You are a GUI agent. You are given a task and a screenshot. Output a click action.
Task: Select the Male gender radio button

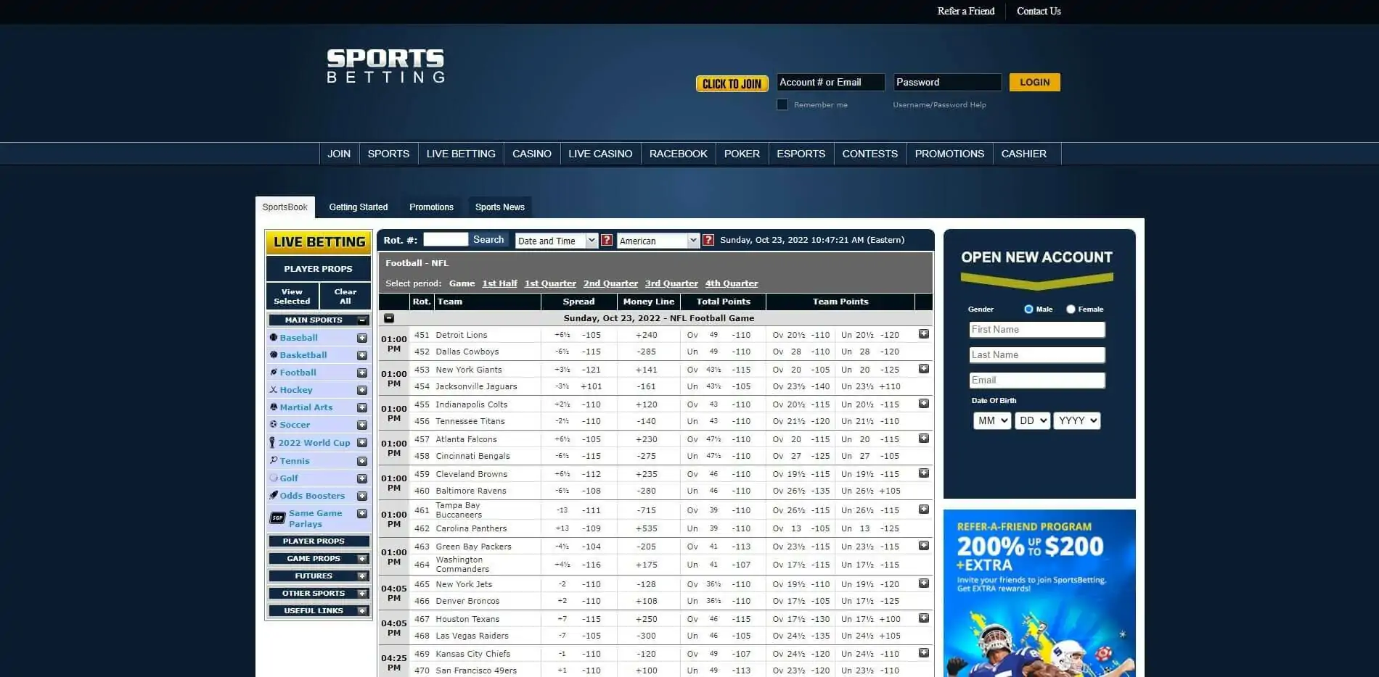(1028, 308)
